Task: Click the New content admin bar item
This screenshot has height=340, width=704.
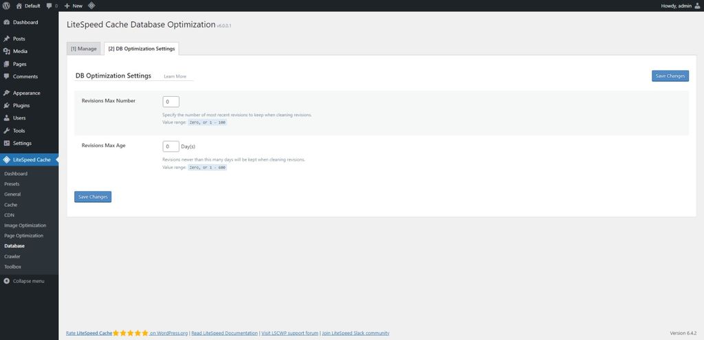Action: pos(74,5)
